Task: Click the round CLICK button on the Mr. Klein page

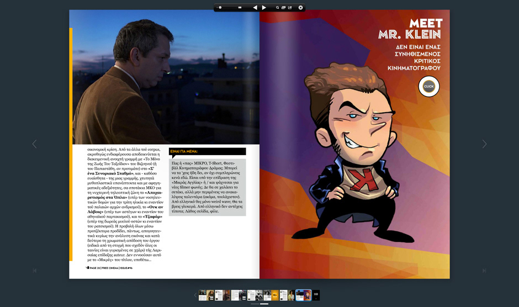Action: (x=428, y=87)
